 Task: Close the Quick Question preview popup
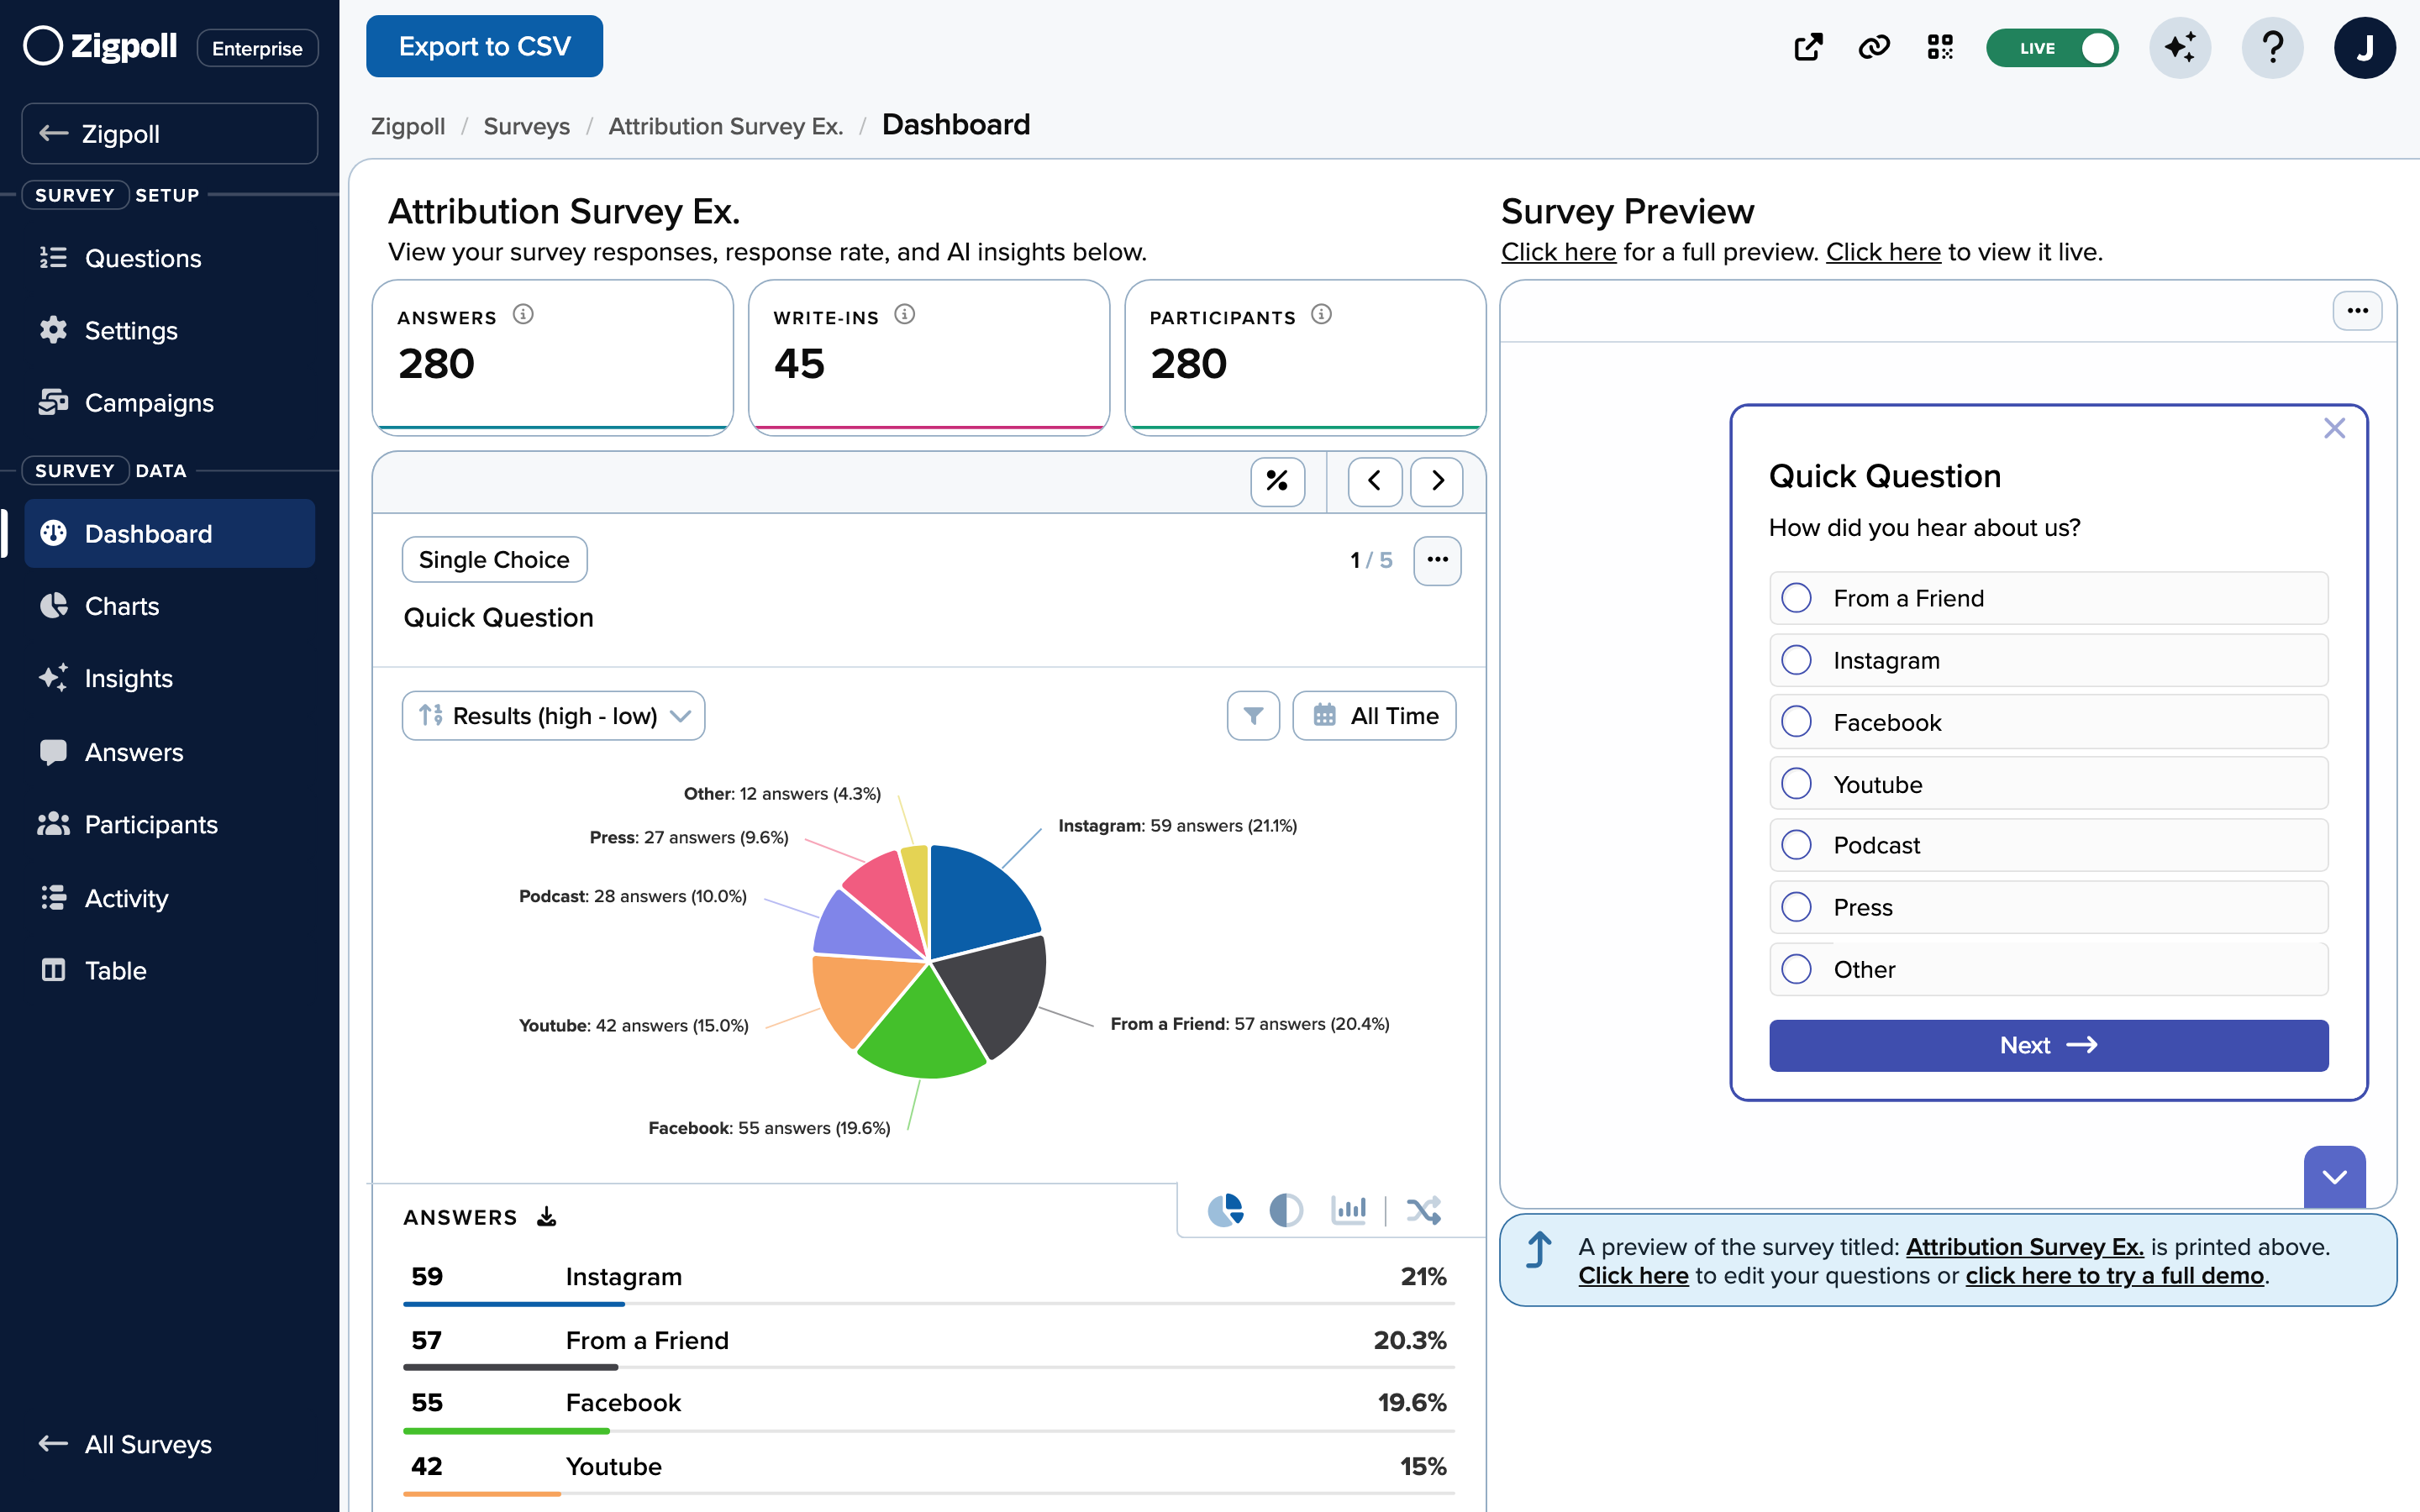click(2335, 428)
